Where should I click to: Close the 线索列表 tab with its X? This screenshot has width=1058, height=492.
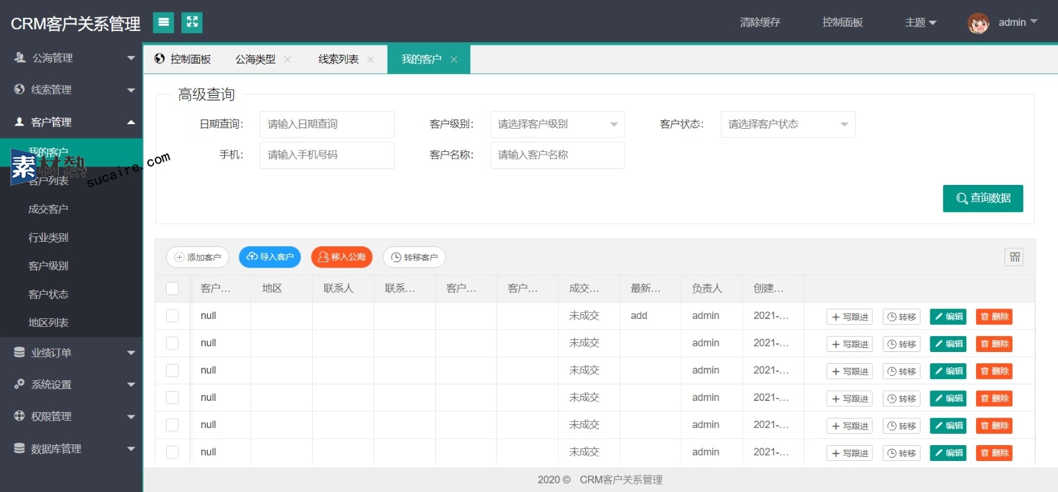[x=370, y=59]
